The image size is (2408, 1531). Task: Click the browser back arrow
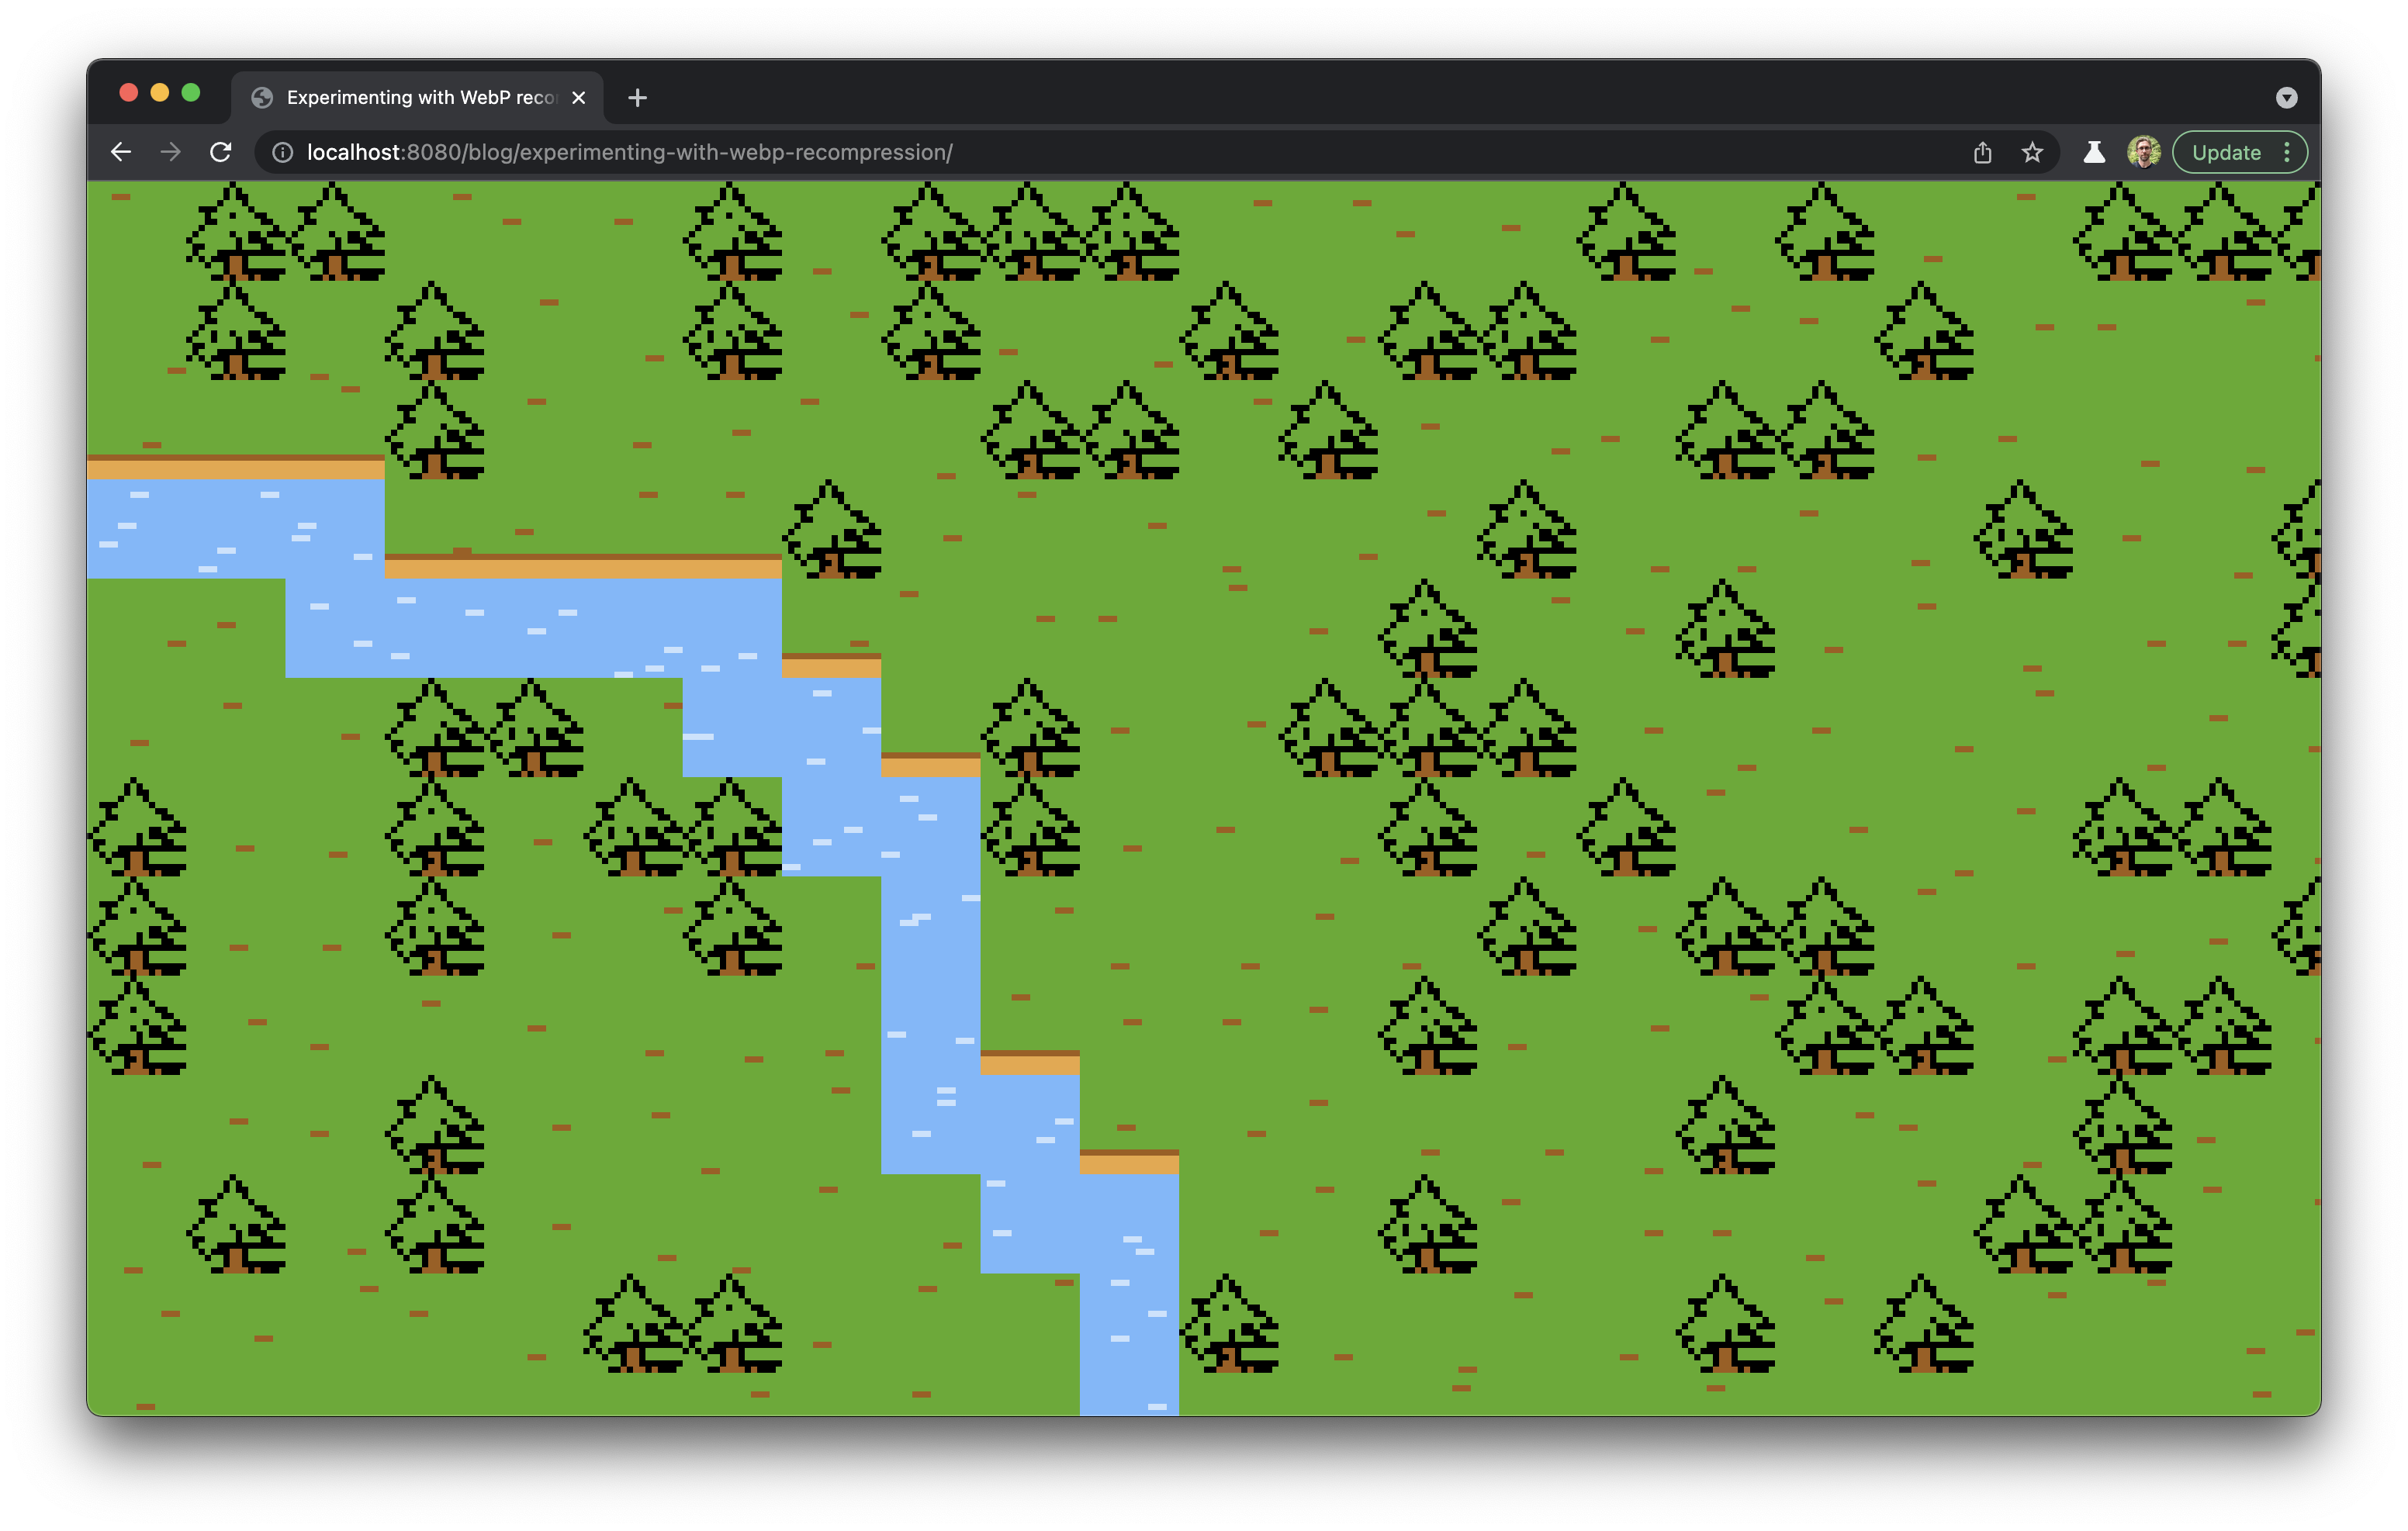click(121, 152)
